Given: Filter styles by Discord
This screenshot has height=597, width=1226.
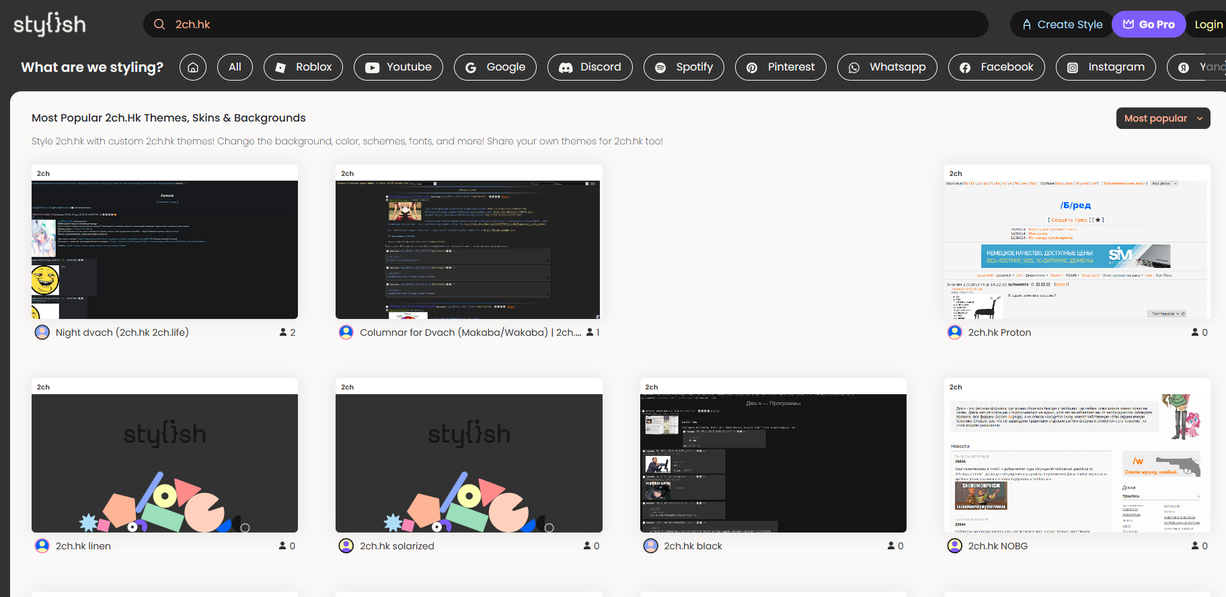Looking at the screenshot, I should click(590, 67).
